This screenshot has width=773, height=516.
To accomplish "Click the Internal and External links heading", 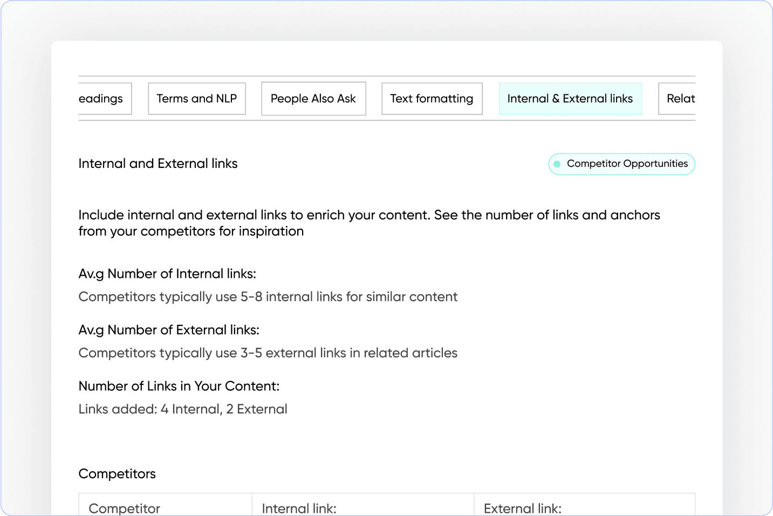I will pyautogui.click(x=158, y=164).
